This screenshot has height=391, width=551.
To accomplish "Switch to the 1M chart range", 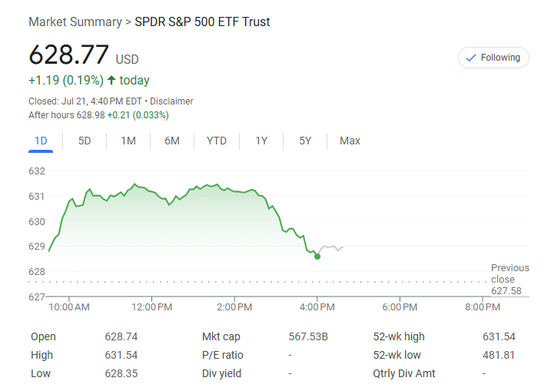I will click(128, 141).
